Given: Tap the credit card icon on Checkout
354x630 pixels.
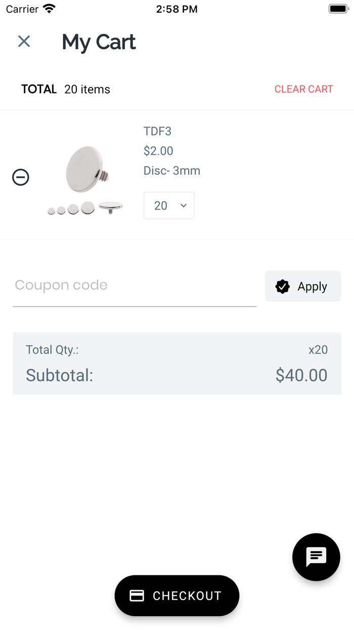Looking at the screenshot, I should 137,596.
